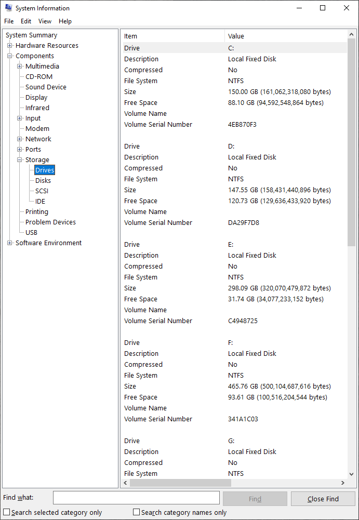The height and width of the screenshot is (520, 359).
Task: Click the Find what input field
Action: point(136,498)
